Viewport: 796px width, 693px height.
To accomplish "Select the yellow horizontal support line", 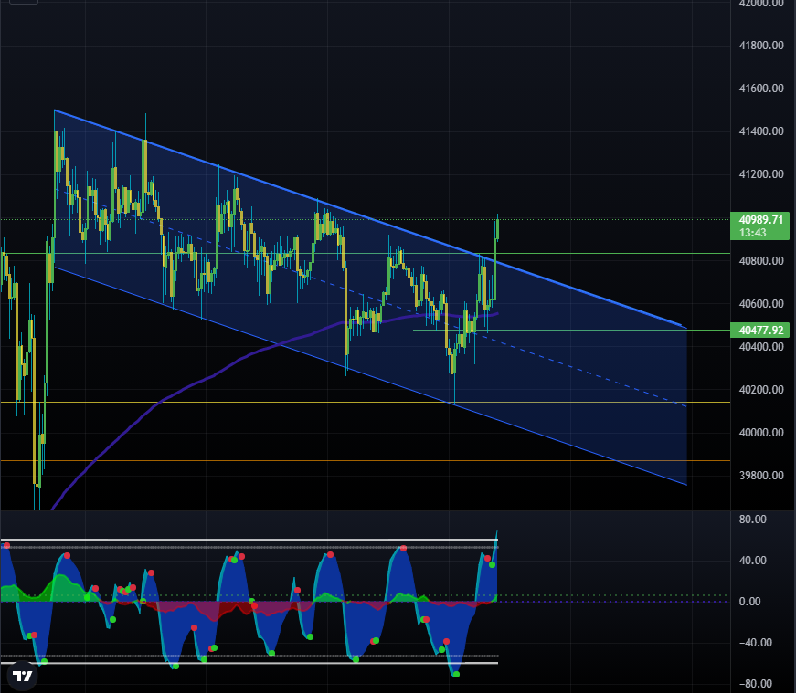I will (x=366, y=403).
